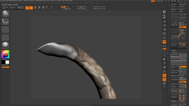Open the Transform menu

(86, 3)
